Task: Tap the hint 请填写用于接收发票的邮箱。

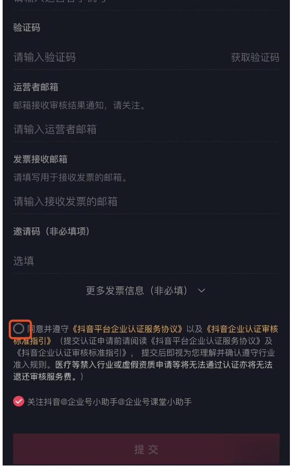Action: tap(70, 177)
